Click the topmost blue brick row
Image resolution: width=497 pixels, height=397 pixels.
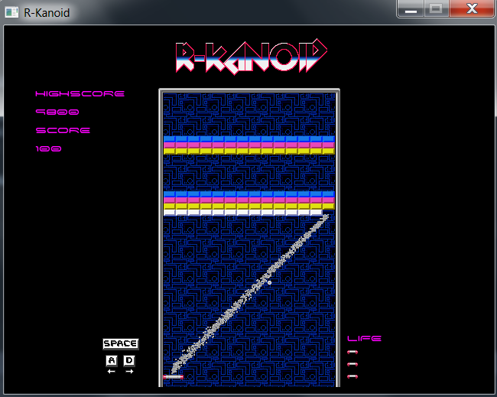point(248,139)
